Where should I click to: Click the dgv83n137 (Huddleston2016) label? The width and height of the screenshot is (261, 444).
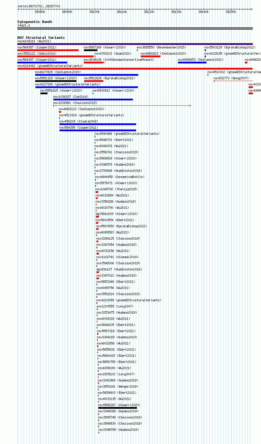point(119,269)
